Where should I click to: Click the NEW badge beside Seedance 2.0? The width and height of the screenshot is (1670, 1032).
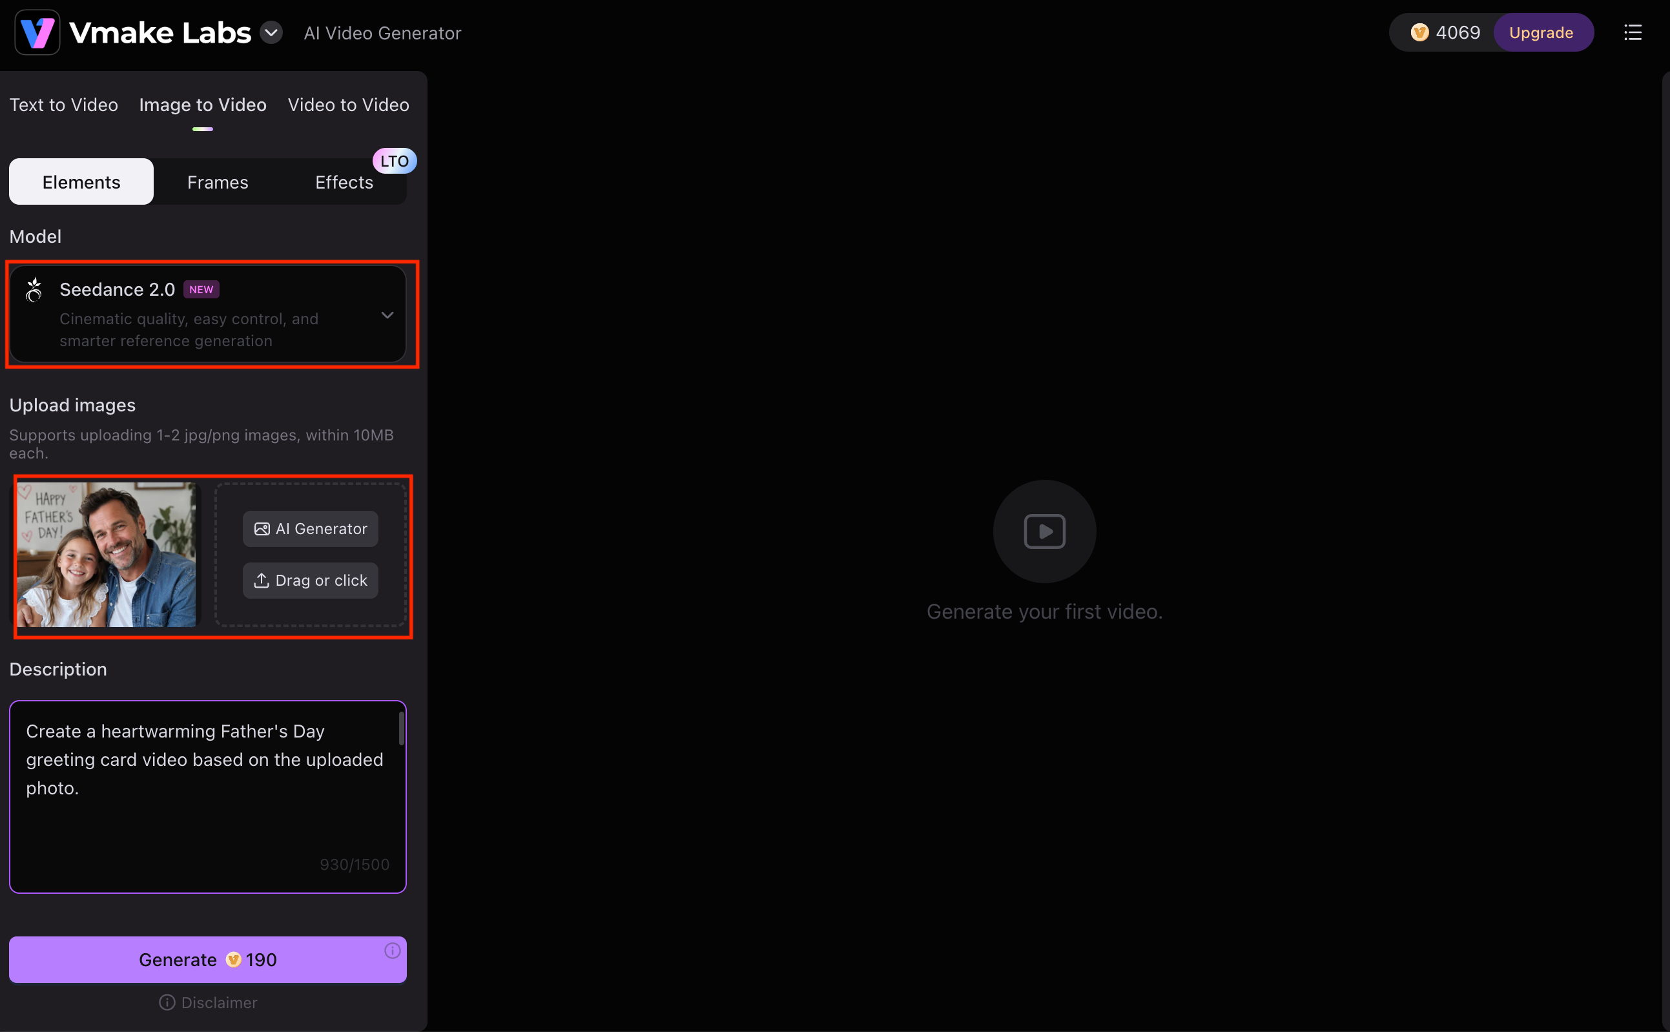[x=201, y=289]
